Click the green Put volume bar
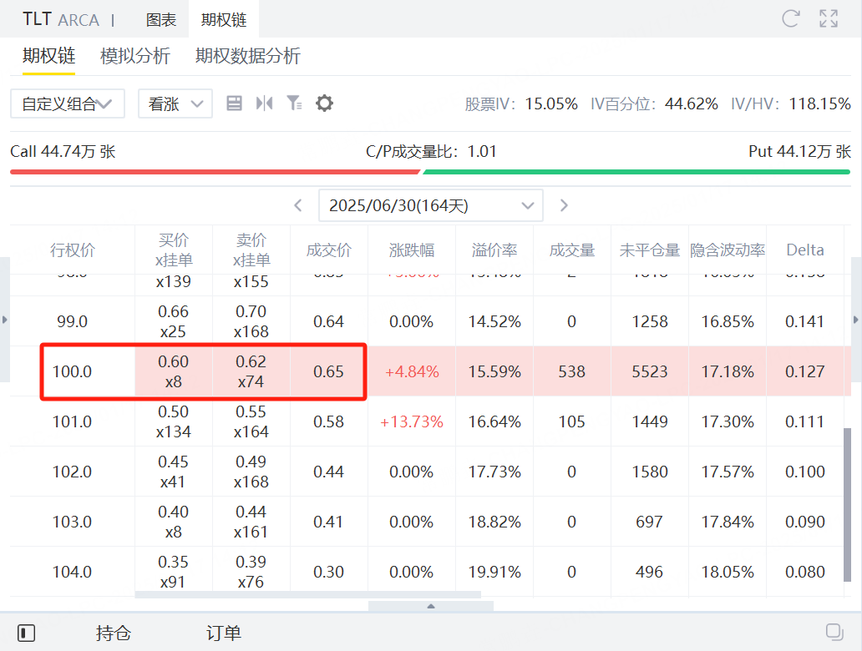This screenshot has width=862, height=651. (x=636, y=172)
